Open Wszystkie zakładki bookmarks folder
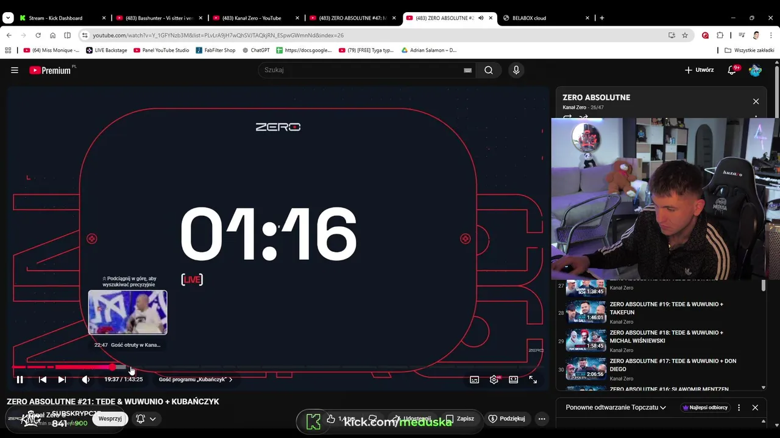 (749, 50)
